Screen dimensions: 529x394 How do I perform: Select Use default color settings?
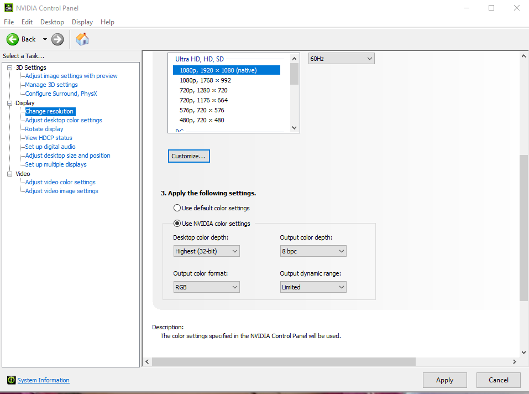point(212,208)
